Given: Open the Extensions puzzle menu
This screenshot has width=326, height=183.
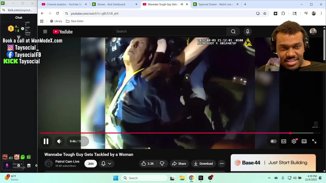Looking at the screenshot, I should click(283, 13).
